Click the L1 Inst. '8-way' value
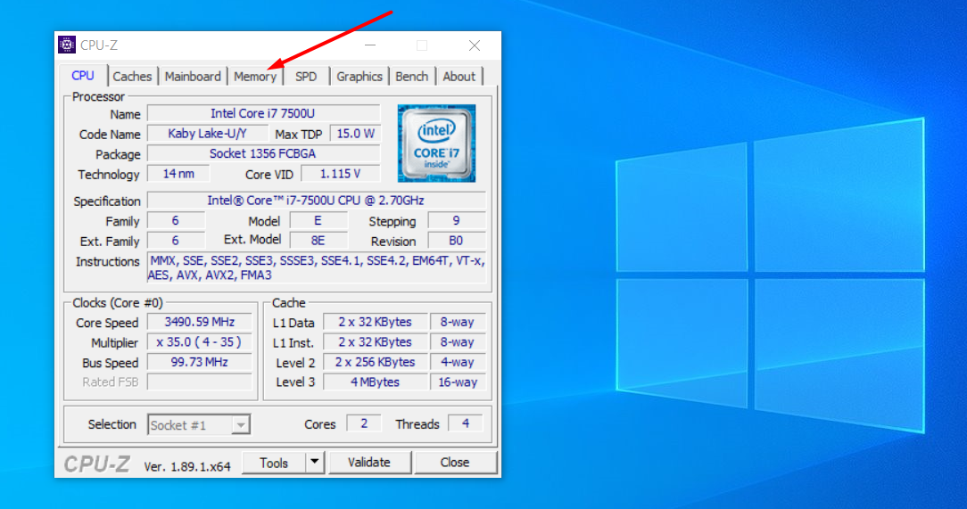Screen dimensions: 967x509 point(458,342)
